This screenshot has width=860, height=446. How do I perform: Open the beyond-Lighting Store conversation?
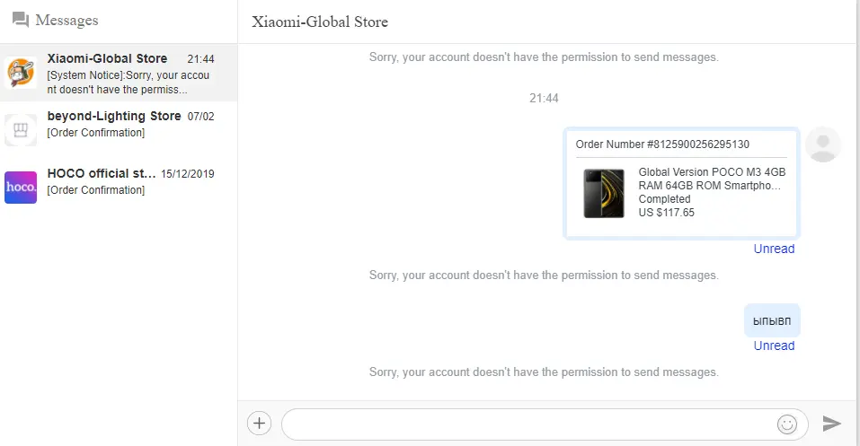coord(119,130)
